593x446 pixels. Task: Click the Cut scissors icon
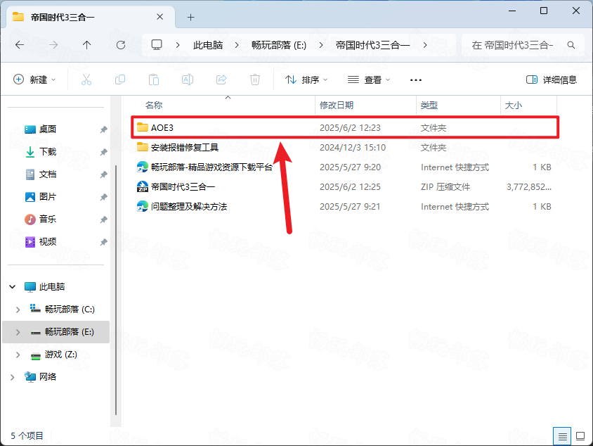click(x=86, y=79)
